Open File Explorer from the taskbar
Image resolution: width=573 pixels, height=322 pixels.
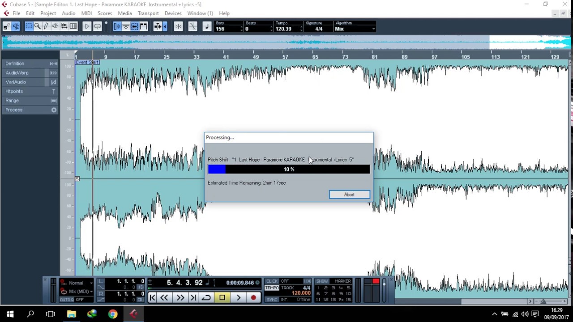(x=71, y=314)
